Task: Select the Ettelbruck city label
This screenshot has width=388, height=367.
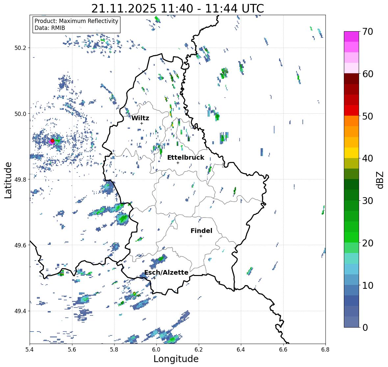Action: (x=186, y=158)
